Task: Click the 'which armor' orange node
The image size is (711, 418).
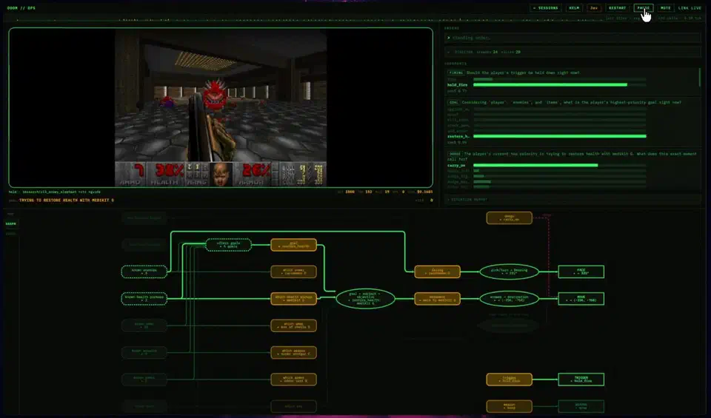Action: (293, 379)
